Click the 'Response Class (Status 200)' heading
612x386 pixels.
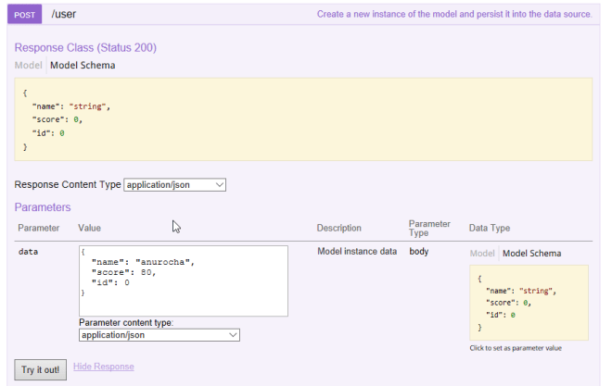tap(85, 47)
